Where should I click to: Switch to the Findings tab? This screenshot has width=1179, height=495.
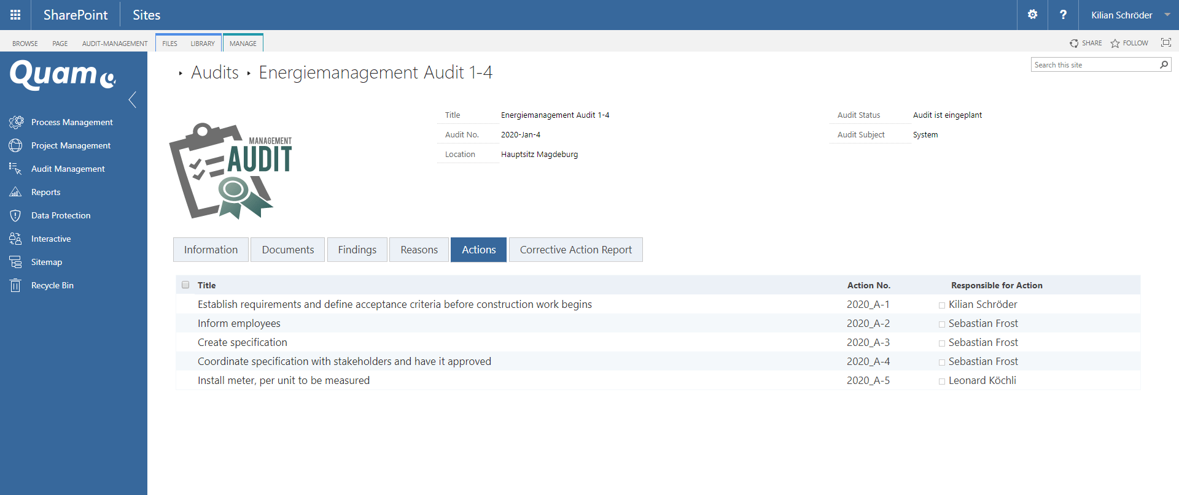pos(357,250)
